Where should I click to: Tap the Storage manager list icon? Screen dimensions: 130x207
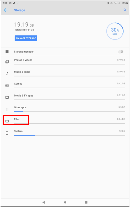[7, 52]
